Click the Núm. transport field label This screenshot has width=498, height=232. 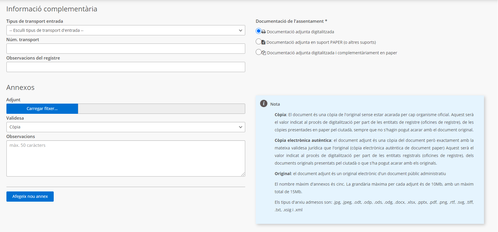click(x=23, y=40)
